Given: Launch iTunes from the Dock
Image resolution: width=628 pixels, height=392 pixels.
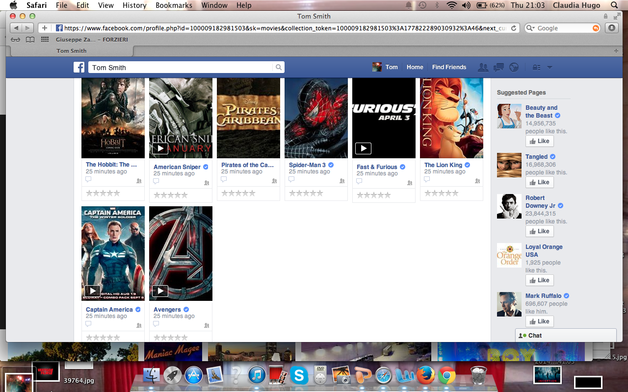Looking at the screenshot, I should (x=257, y=376).
